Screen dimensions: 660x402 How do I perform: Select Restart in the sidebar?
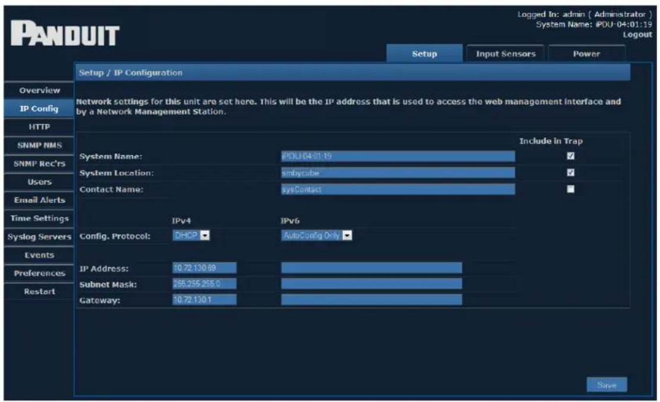point(39,291)
